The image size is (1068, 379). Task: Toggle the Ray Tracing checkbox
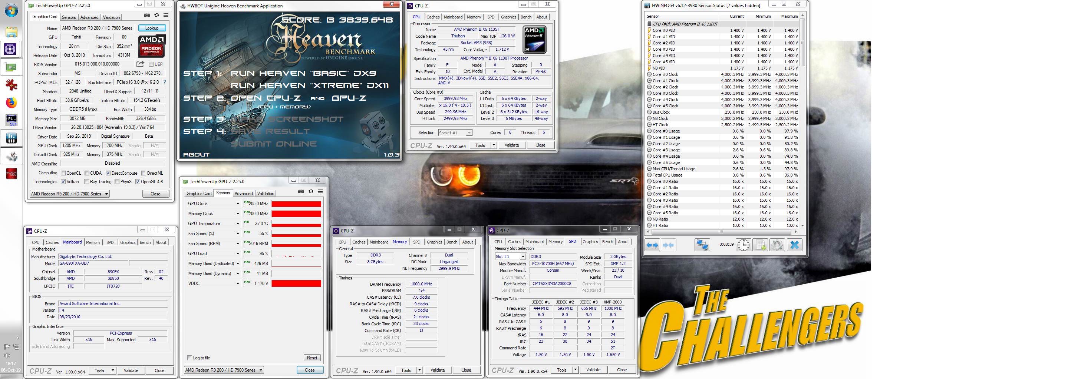click(87, 182)
